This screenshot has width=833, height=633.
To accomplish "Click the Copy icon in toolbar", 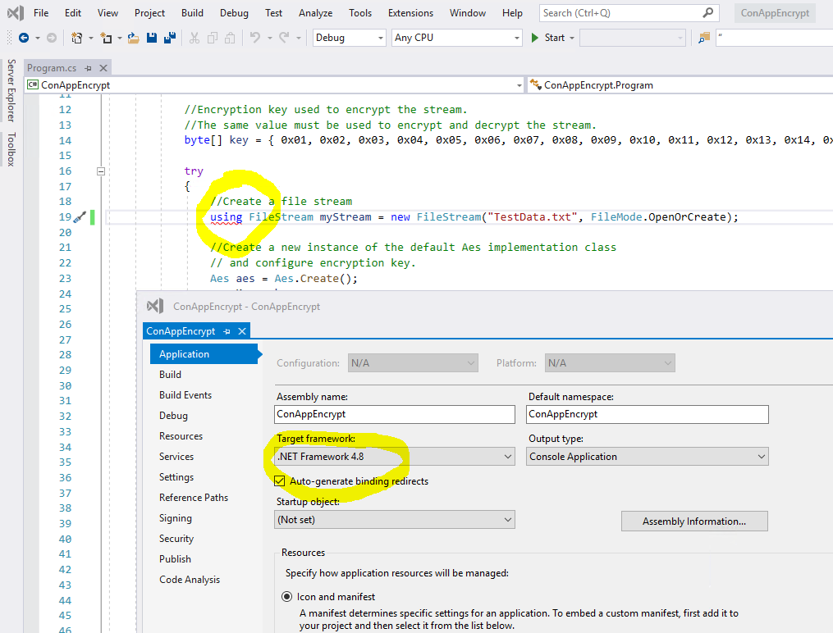I will 213,38.
